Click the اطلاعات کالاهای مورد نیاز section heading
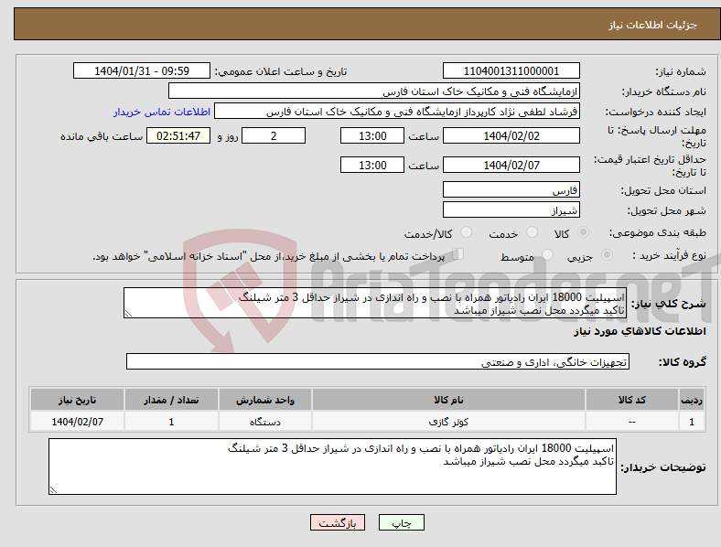721x547 pixels. click(640, 331)
